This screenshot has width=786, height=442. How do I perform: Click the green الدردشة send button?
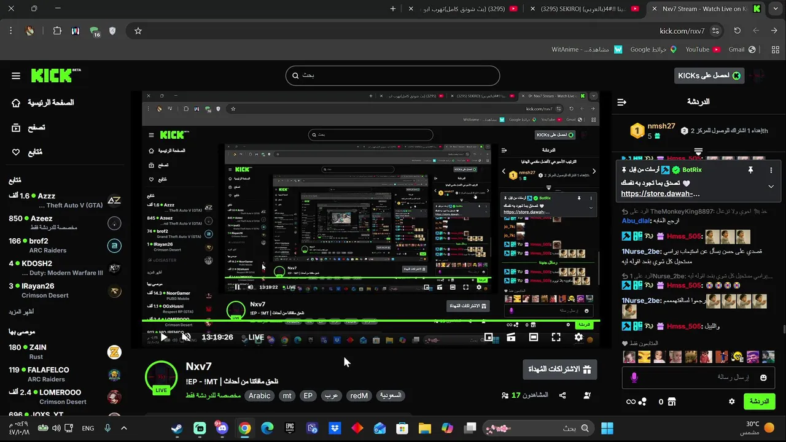(759, 401)
